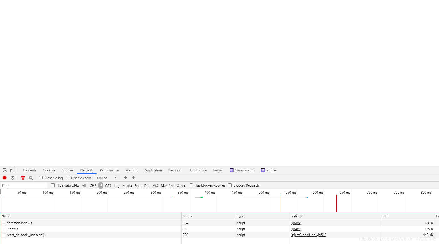
Task: Open the Redux tab
Action: pyautogui.click(x=218, y=170)
